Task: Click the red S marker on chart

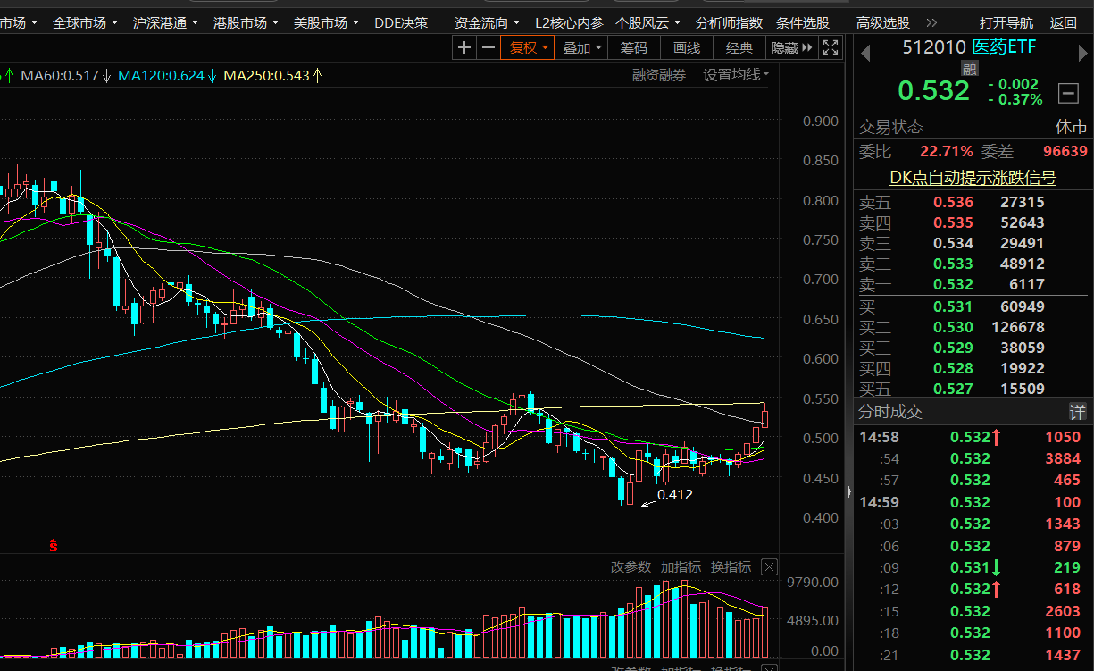Action: click(54, 545)
